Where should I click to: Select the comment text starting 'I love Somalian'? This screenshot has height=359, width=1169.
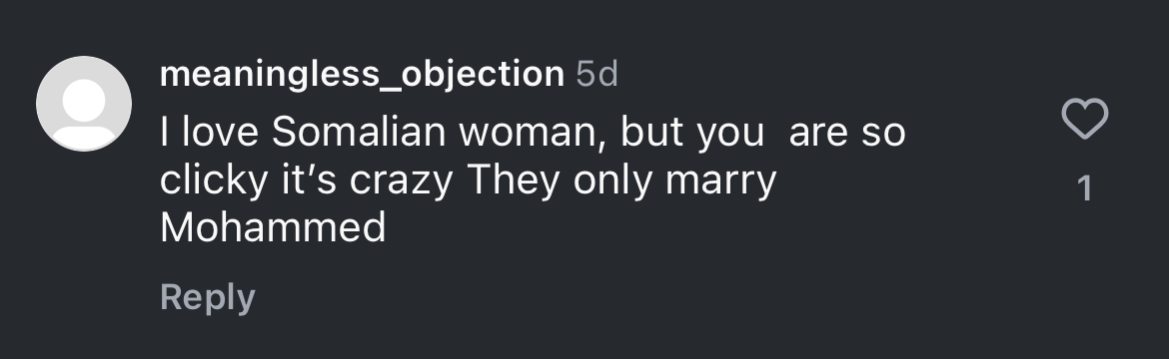click(533, 180)
